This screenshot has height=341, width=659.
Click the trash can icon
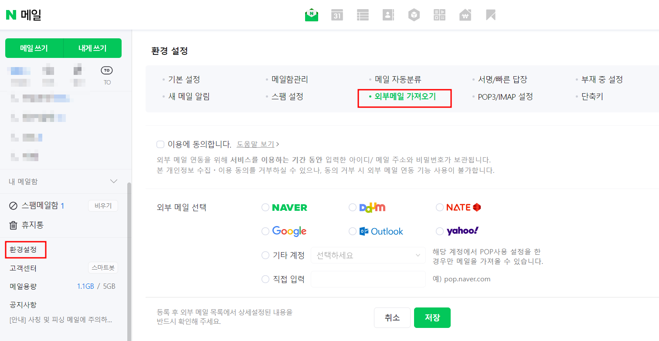14,225
